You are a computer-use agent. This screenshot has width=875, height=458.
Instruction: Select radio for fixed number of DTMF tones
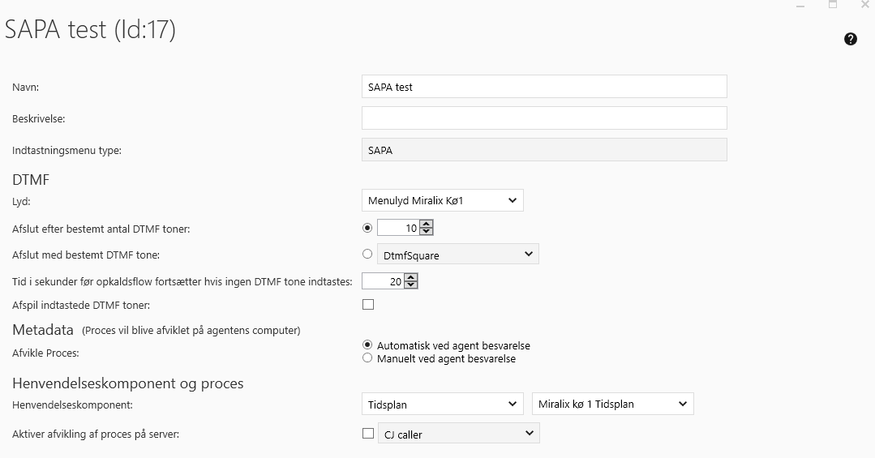click(367, 229)
